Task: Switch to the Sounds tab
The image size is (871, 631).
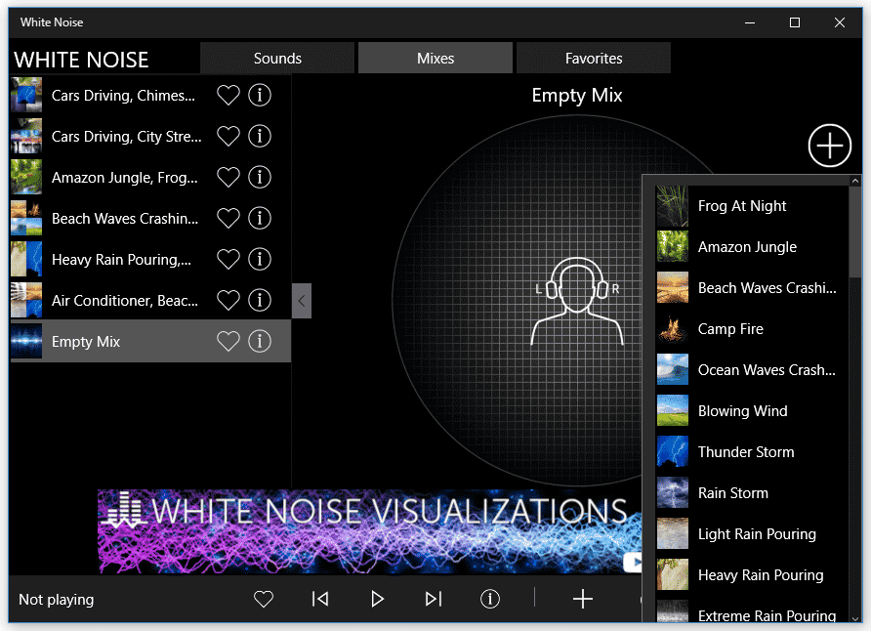Action: 277,58
